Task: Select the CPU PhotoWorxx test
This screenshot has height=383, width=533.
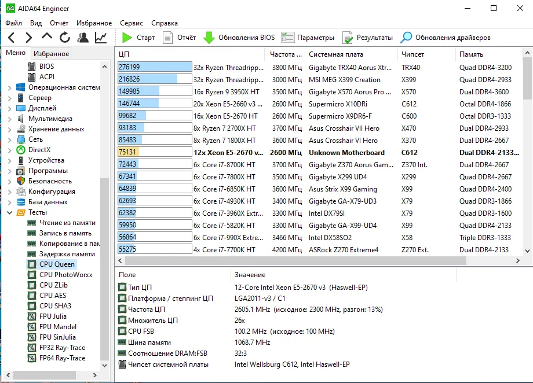Action: [x=65, y=275]
